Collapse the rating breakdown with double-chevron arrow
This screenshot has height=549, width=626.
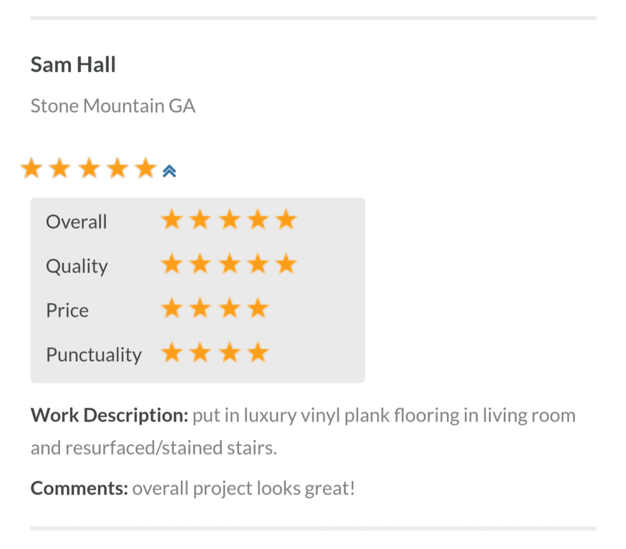pyautogui.click(x=169, y=171)
